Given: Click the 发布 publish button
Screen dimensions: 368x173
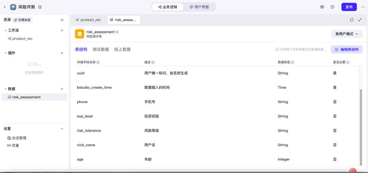Looking at the screenshot, I should 349,7.
